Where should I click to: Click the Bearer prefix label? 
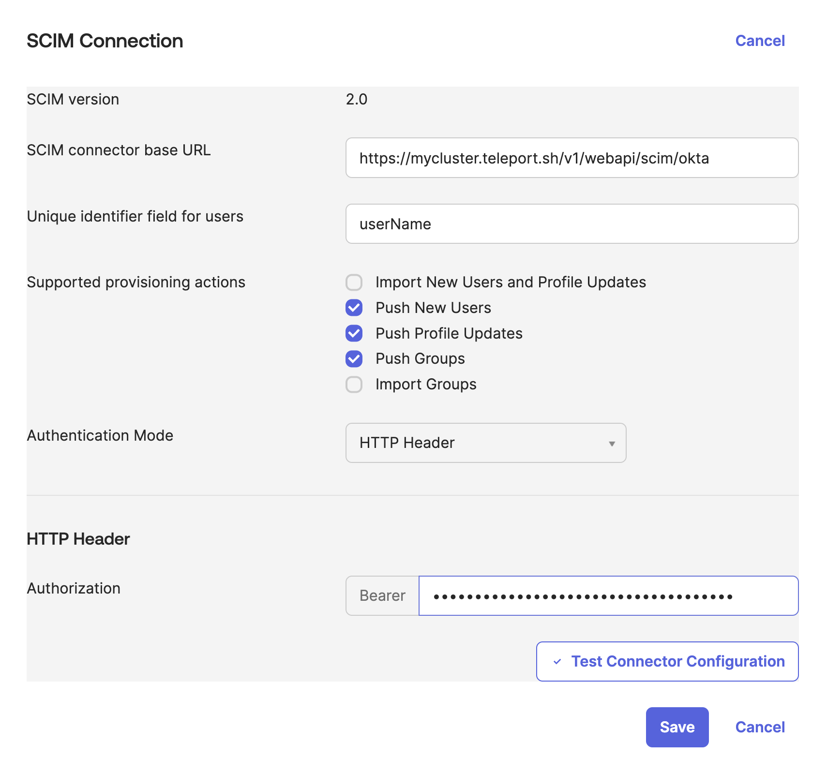point(381,595)
